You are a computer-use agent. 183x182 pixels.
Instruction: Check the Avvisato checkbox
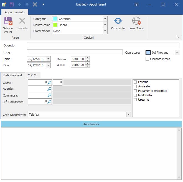tap(135, 86)
